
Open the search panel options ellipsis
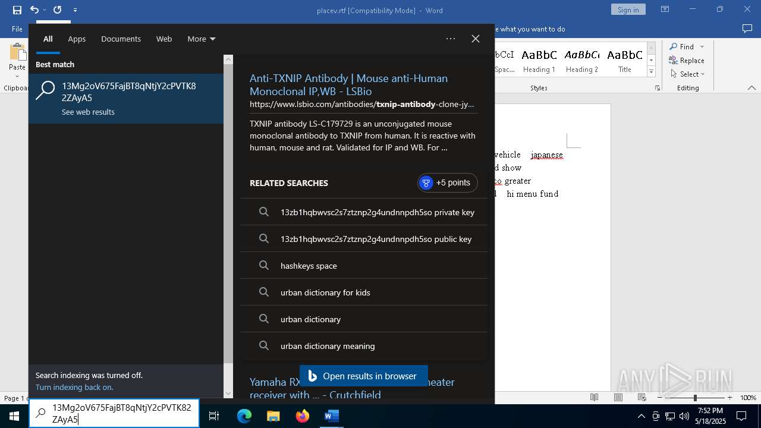click(x=451, y=39)
